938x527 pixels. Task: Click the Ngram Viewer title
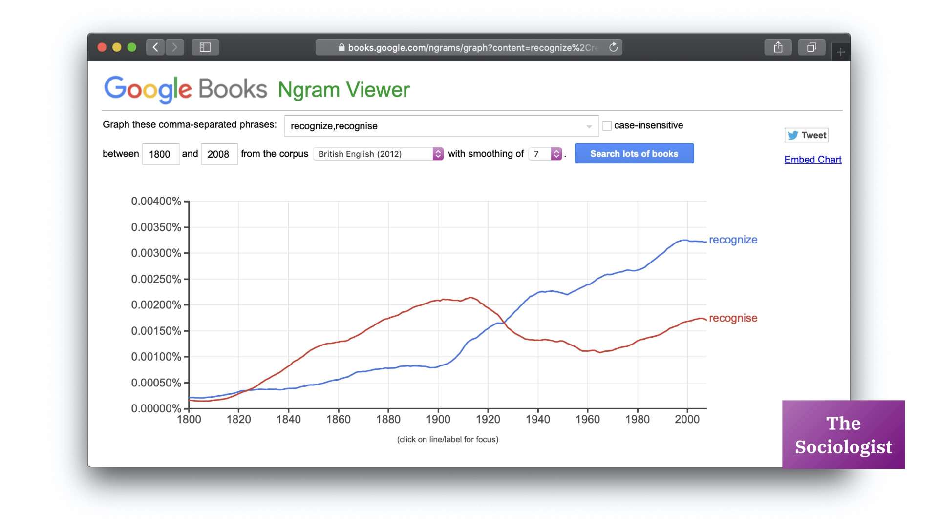click(344, 90)
